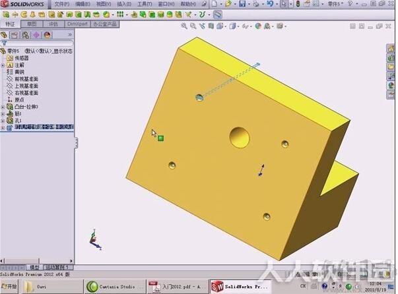Click the Save icon

242,4
